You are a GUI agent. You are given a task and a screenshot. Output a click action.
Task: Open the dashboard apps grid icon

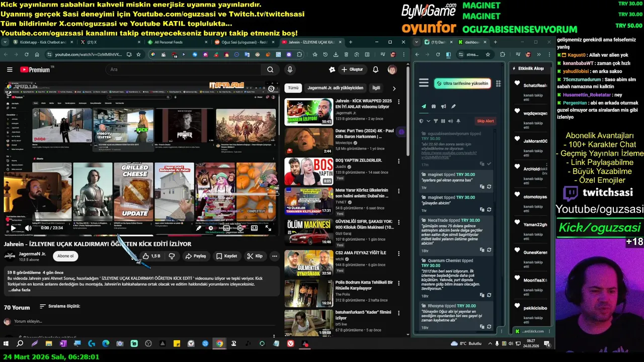coord(499,83)
